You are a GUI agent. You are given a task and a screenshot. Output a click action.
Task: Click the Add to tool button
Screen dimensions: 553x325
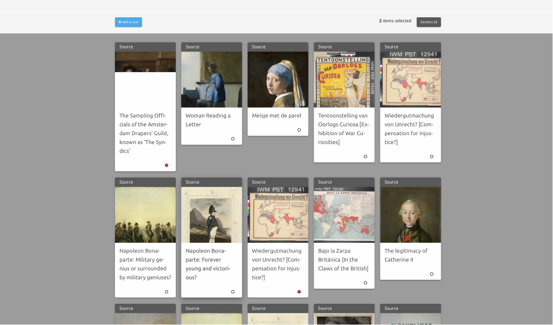pyautogui.click(x=128, y=22)
